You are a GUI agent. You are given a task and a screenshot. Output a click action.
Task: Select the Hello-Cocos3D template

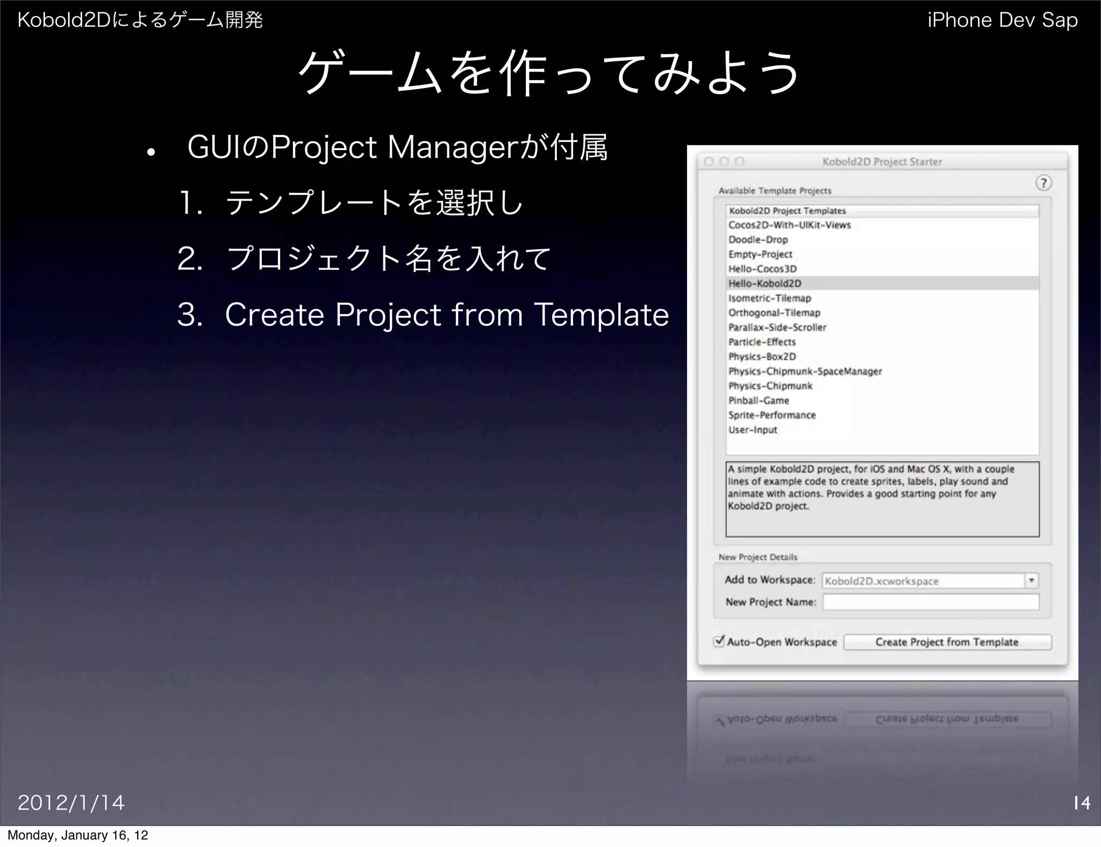762,269
